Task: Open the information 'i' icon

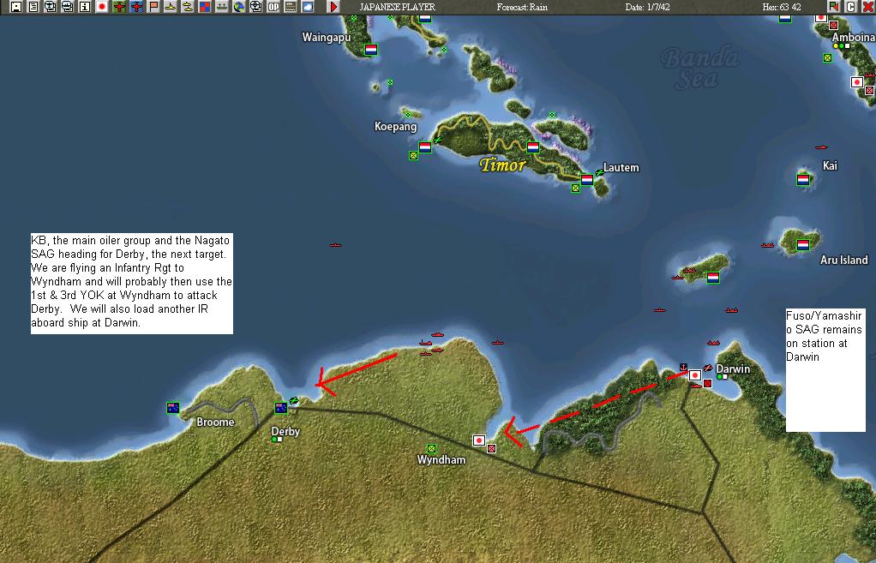Action: click(85, 7)
